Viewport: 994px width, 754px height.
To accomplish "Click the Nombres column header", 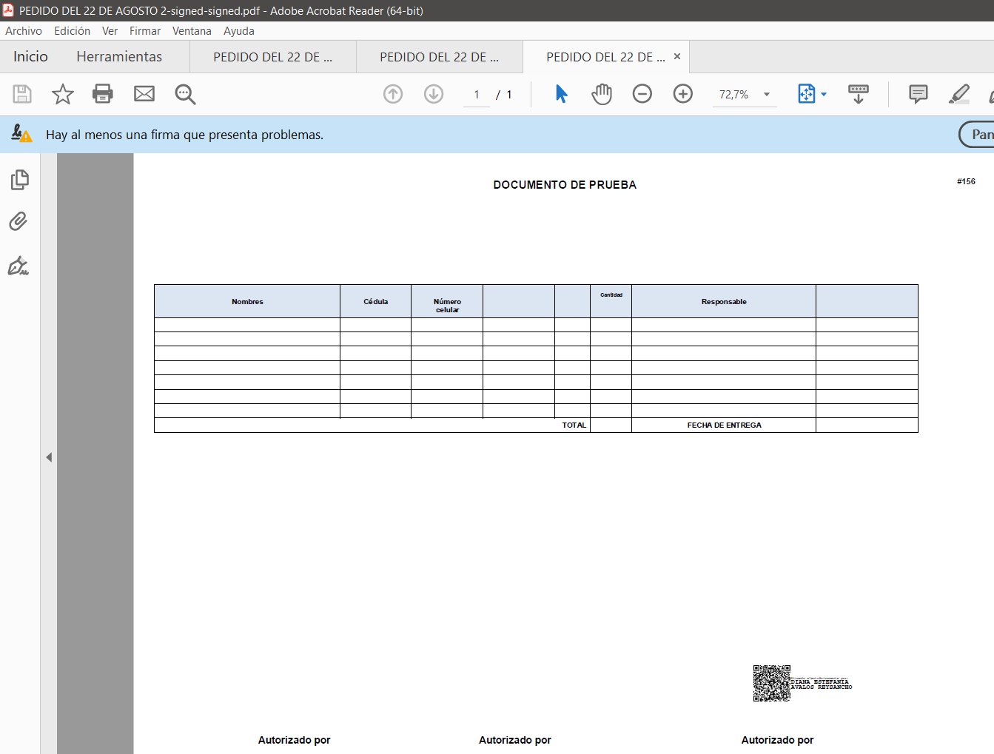I will click(247, 302).
